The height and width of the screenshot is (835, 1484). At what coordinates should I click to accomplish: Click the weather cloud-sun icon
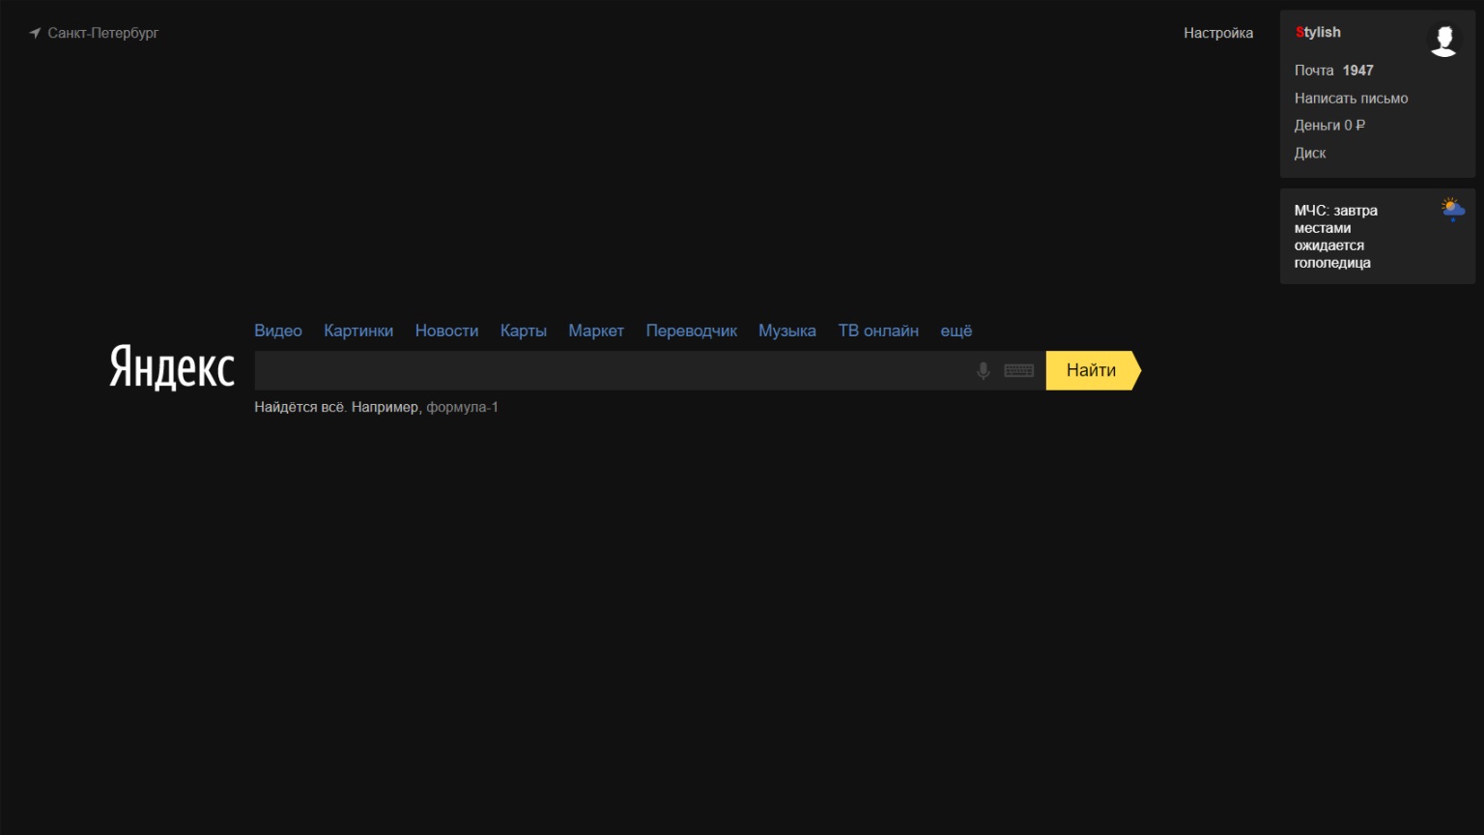[1452, 209]
